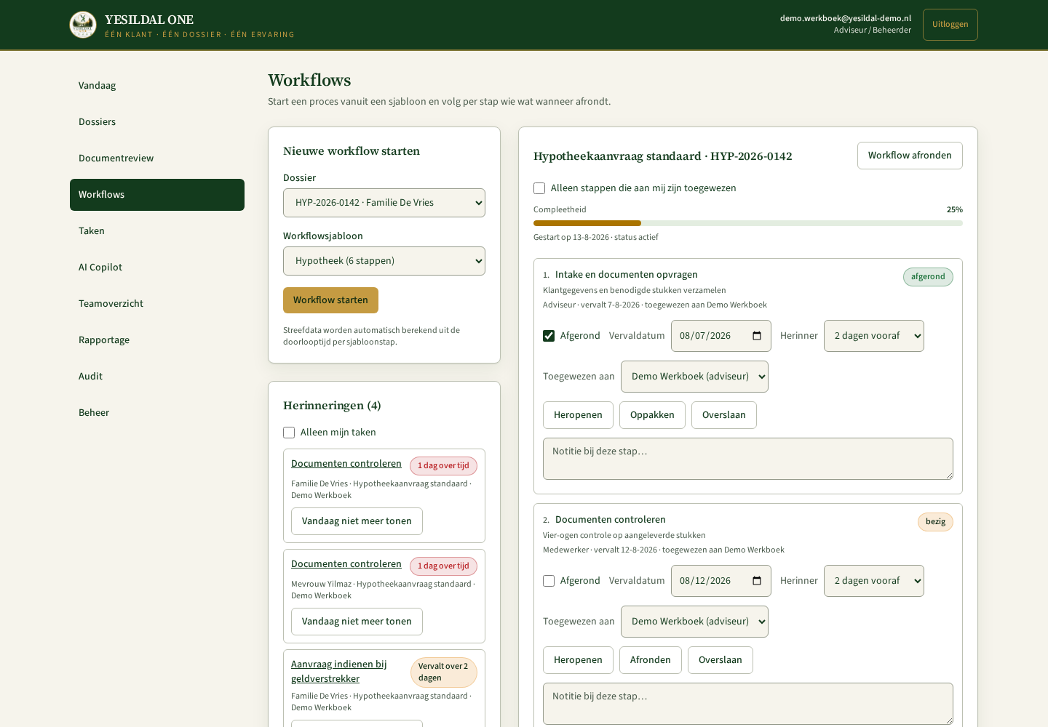Open Audit in the sidebar

pyautogui.click(x=157, y=377)
